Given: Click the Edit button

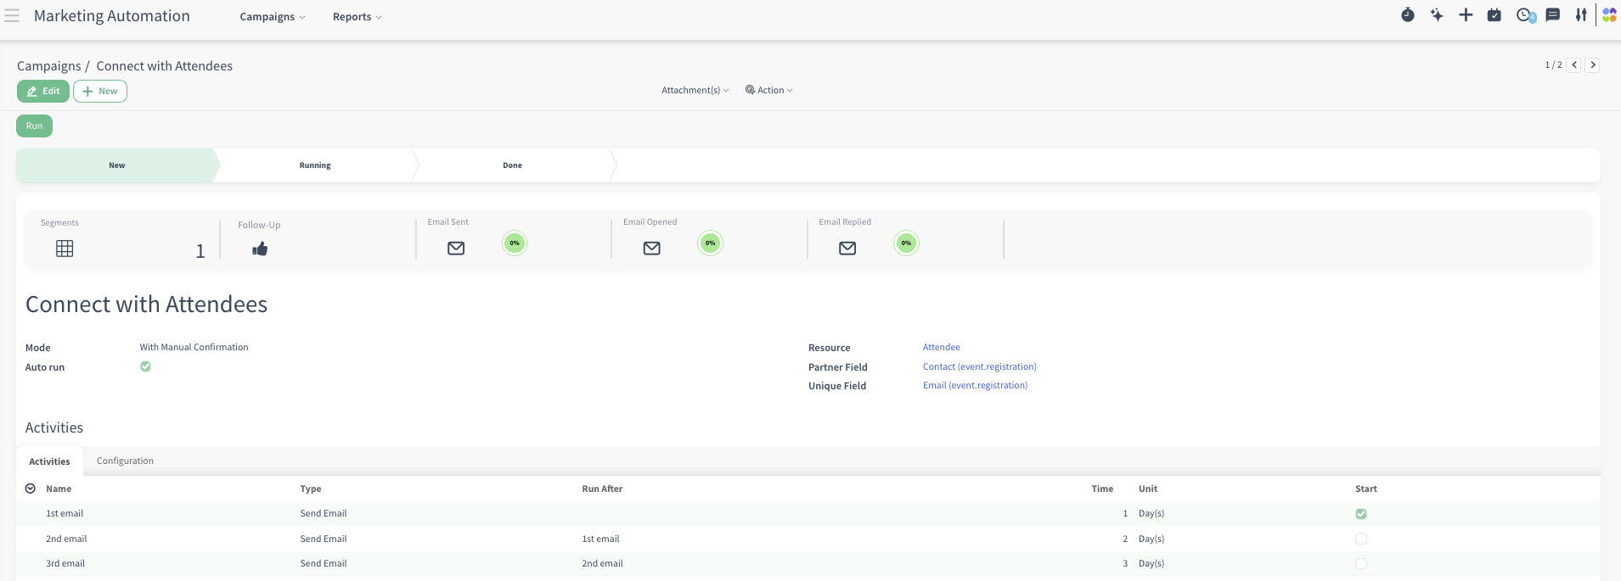Looking at the screenshot, I should (x=43, y=91).
